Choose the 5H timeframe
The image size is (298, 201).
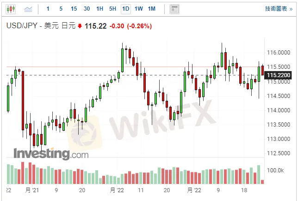pos(113,9)
